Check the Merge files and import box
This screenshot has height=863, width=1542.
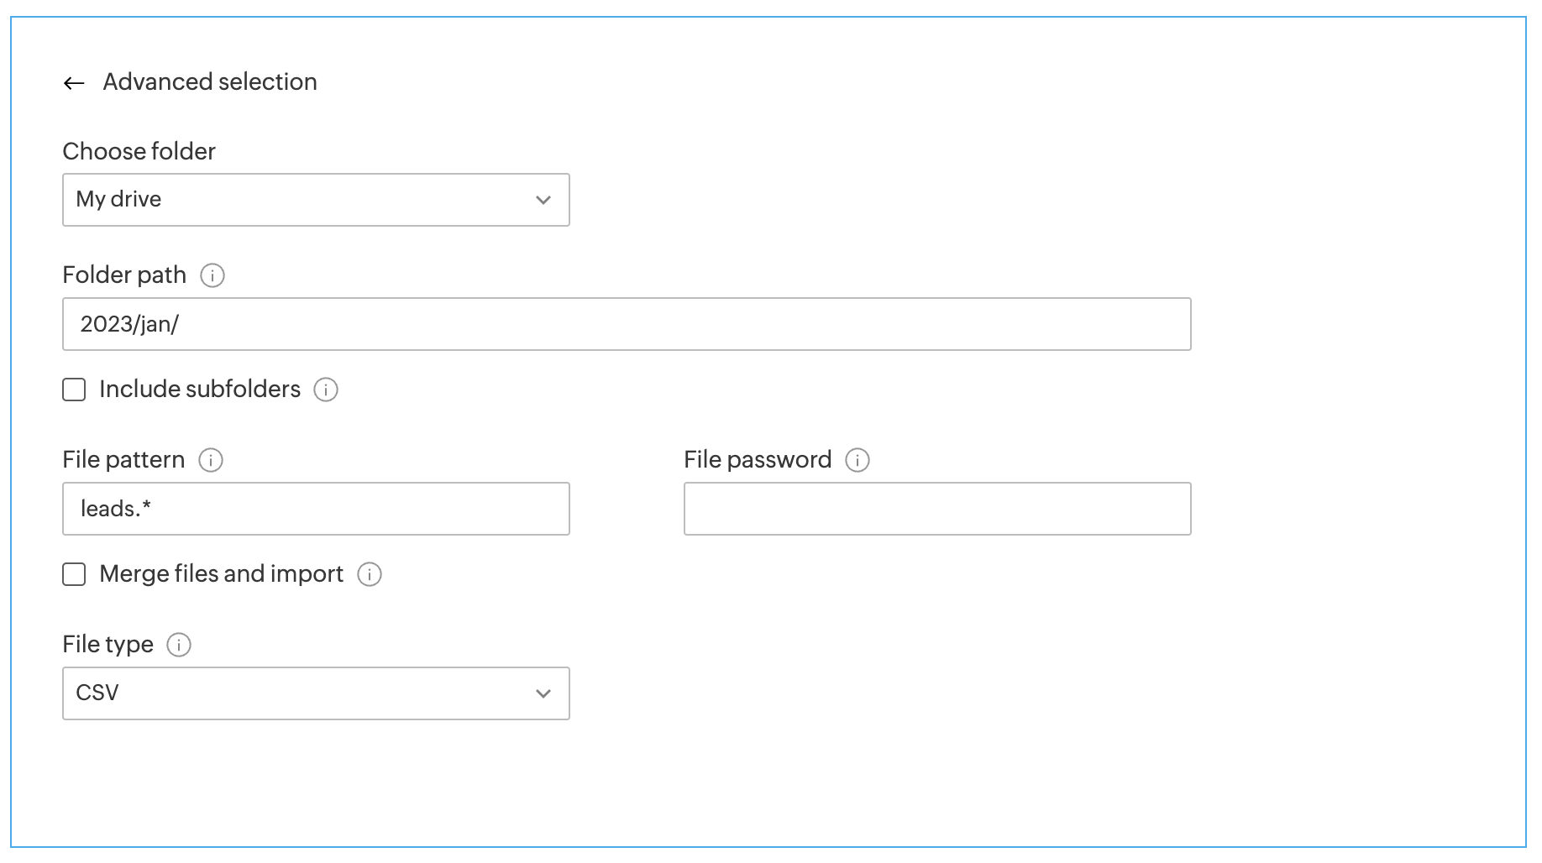coord(74,574)
